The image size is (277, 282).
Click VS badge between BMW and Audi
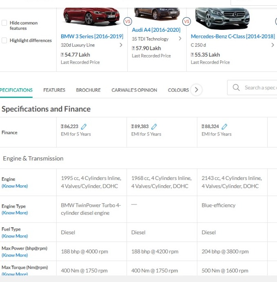pos(128,22)
